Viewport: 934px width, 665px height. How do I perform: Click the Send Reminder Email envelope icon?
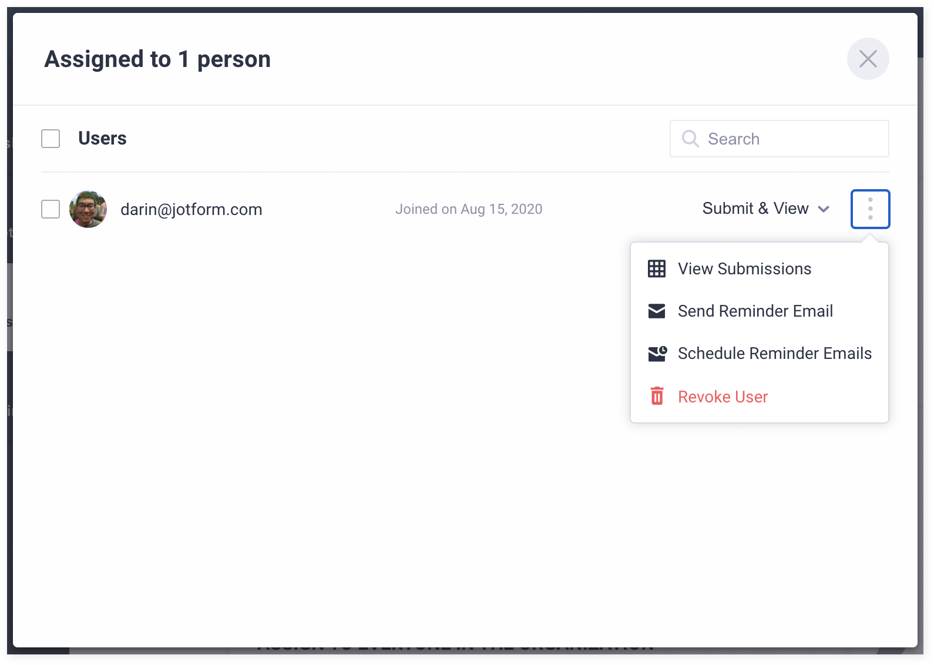point(657,311)
